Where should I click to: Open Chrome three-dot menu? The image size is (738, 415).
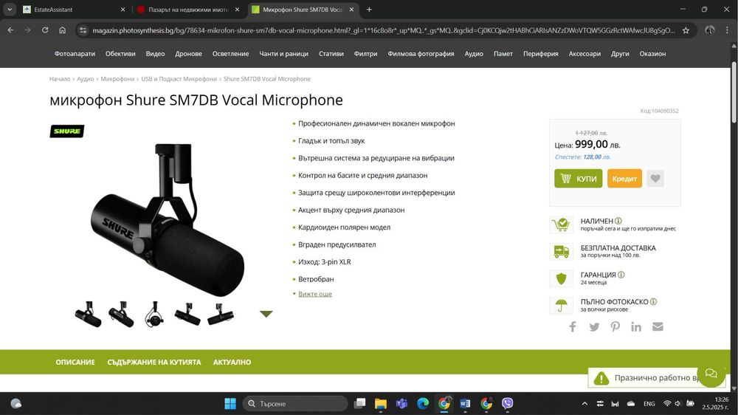click(727, 30)
